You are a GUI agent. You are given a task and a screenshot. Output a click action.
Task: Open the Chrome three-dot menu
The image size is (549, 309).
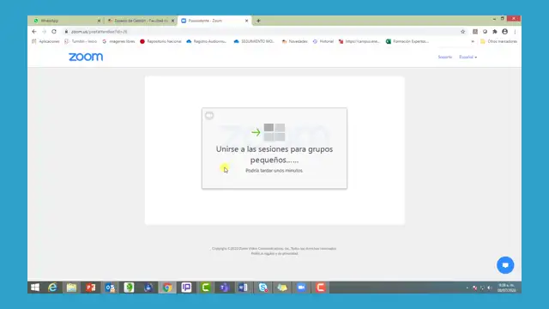click(515, 32)
